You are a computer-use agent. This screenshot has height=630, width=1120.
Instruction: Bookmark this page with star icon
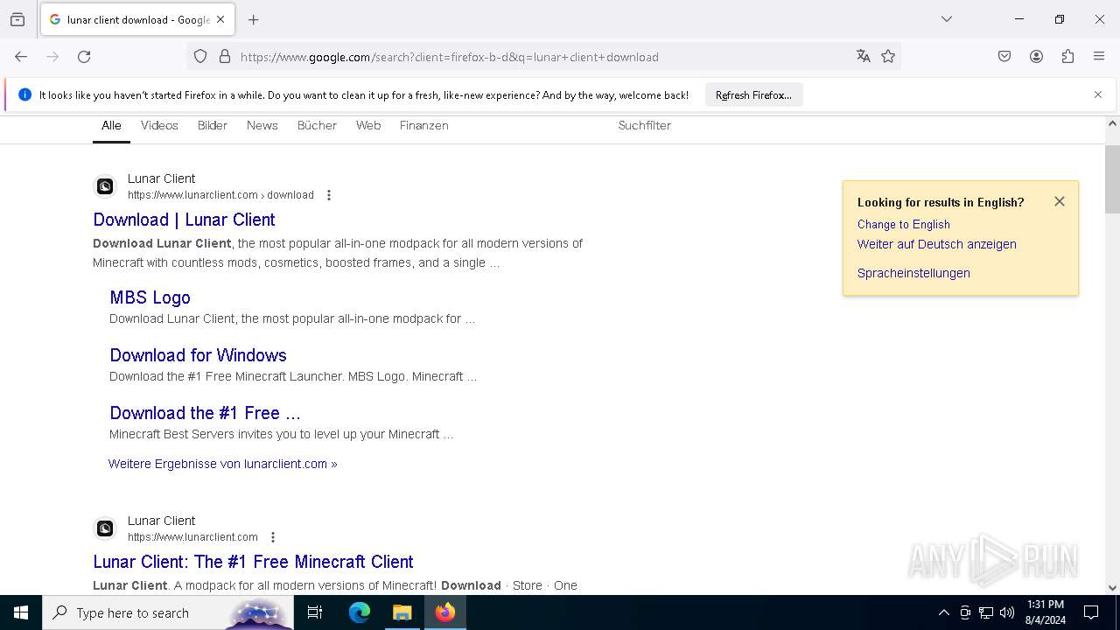(888, 57)
